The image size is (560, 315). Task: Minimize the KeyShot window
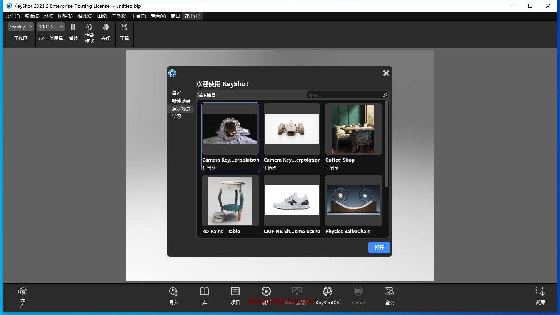tap(513, 6)
